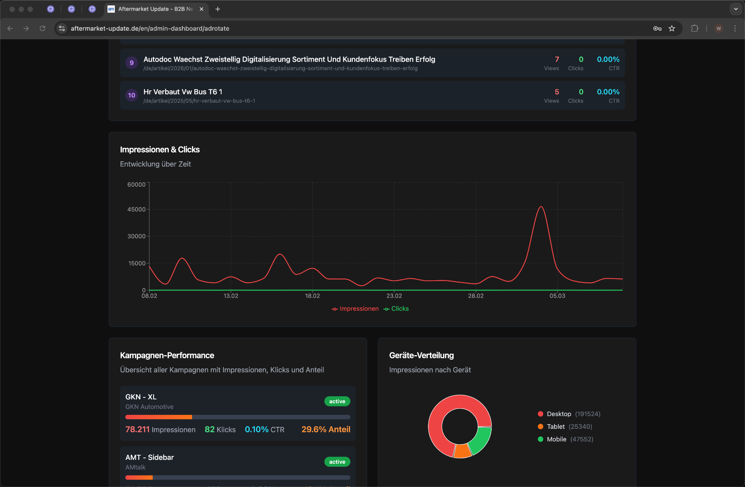Click the 18.02 x-axis label
This screenshot has width=745, height=487.
coord(312,296)
